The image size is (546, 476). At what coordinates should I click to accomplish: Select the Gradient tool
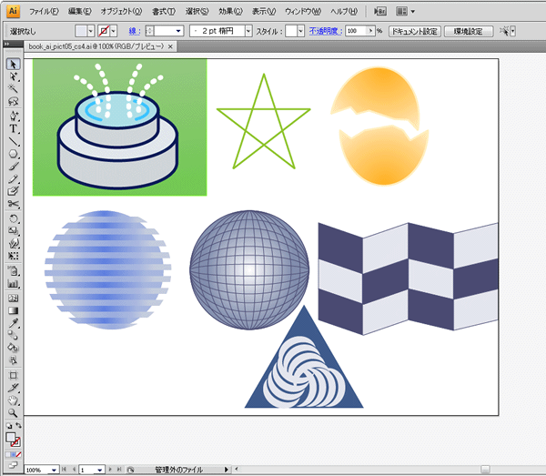click(x=14, y=310)
